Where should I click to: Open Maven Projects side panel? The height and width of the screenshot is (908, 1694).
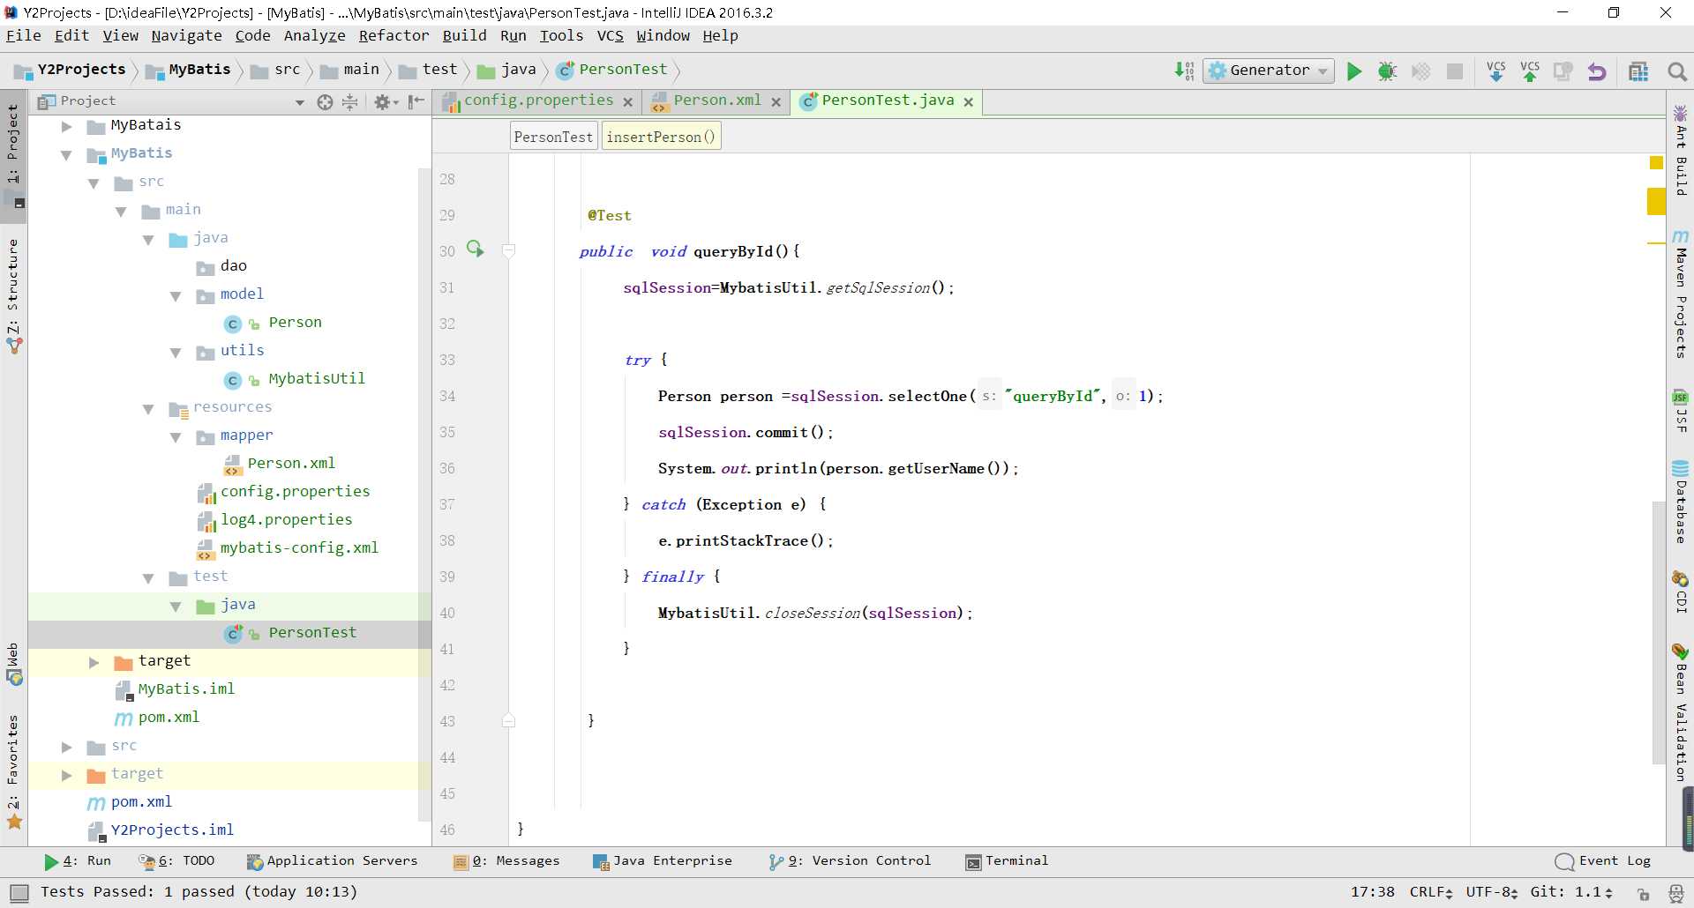pos(1681,295)
